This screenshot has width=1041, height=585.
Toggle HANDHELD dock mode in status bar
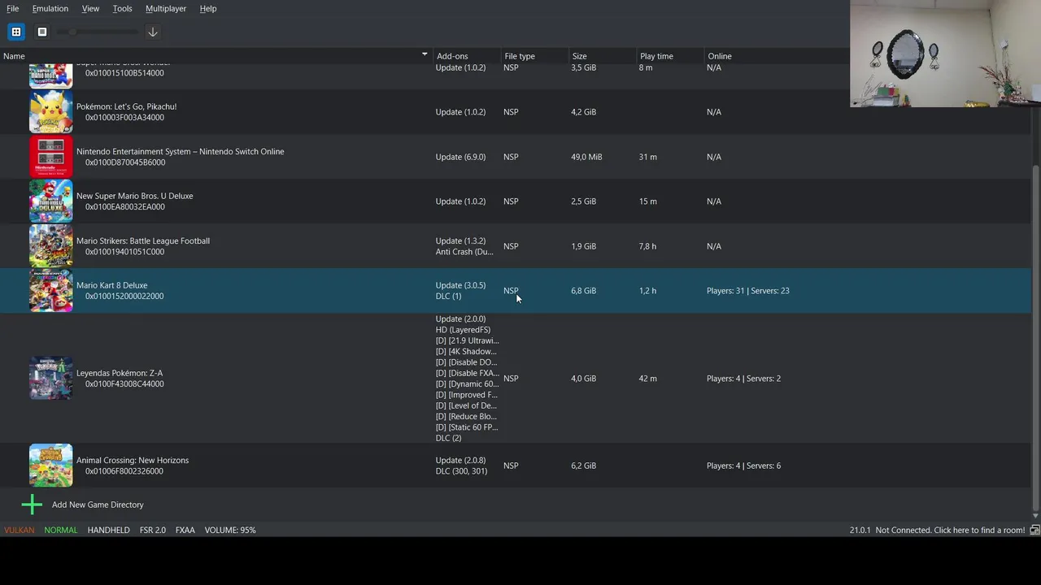(x=108, y=530)
